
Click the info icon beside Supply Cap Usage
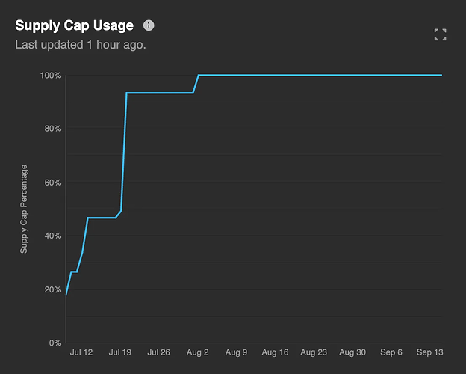click(149, 25)
